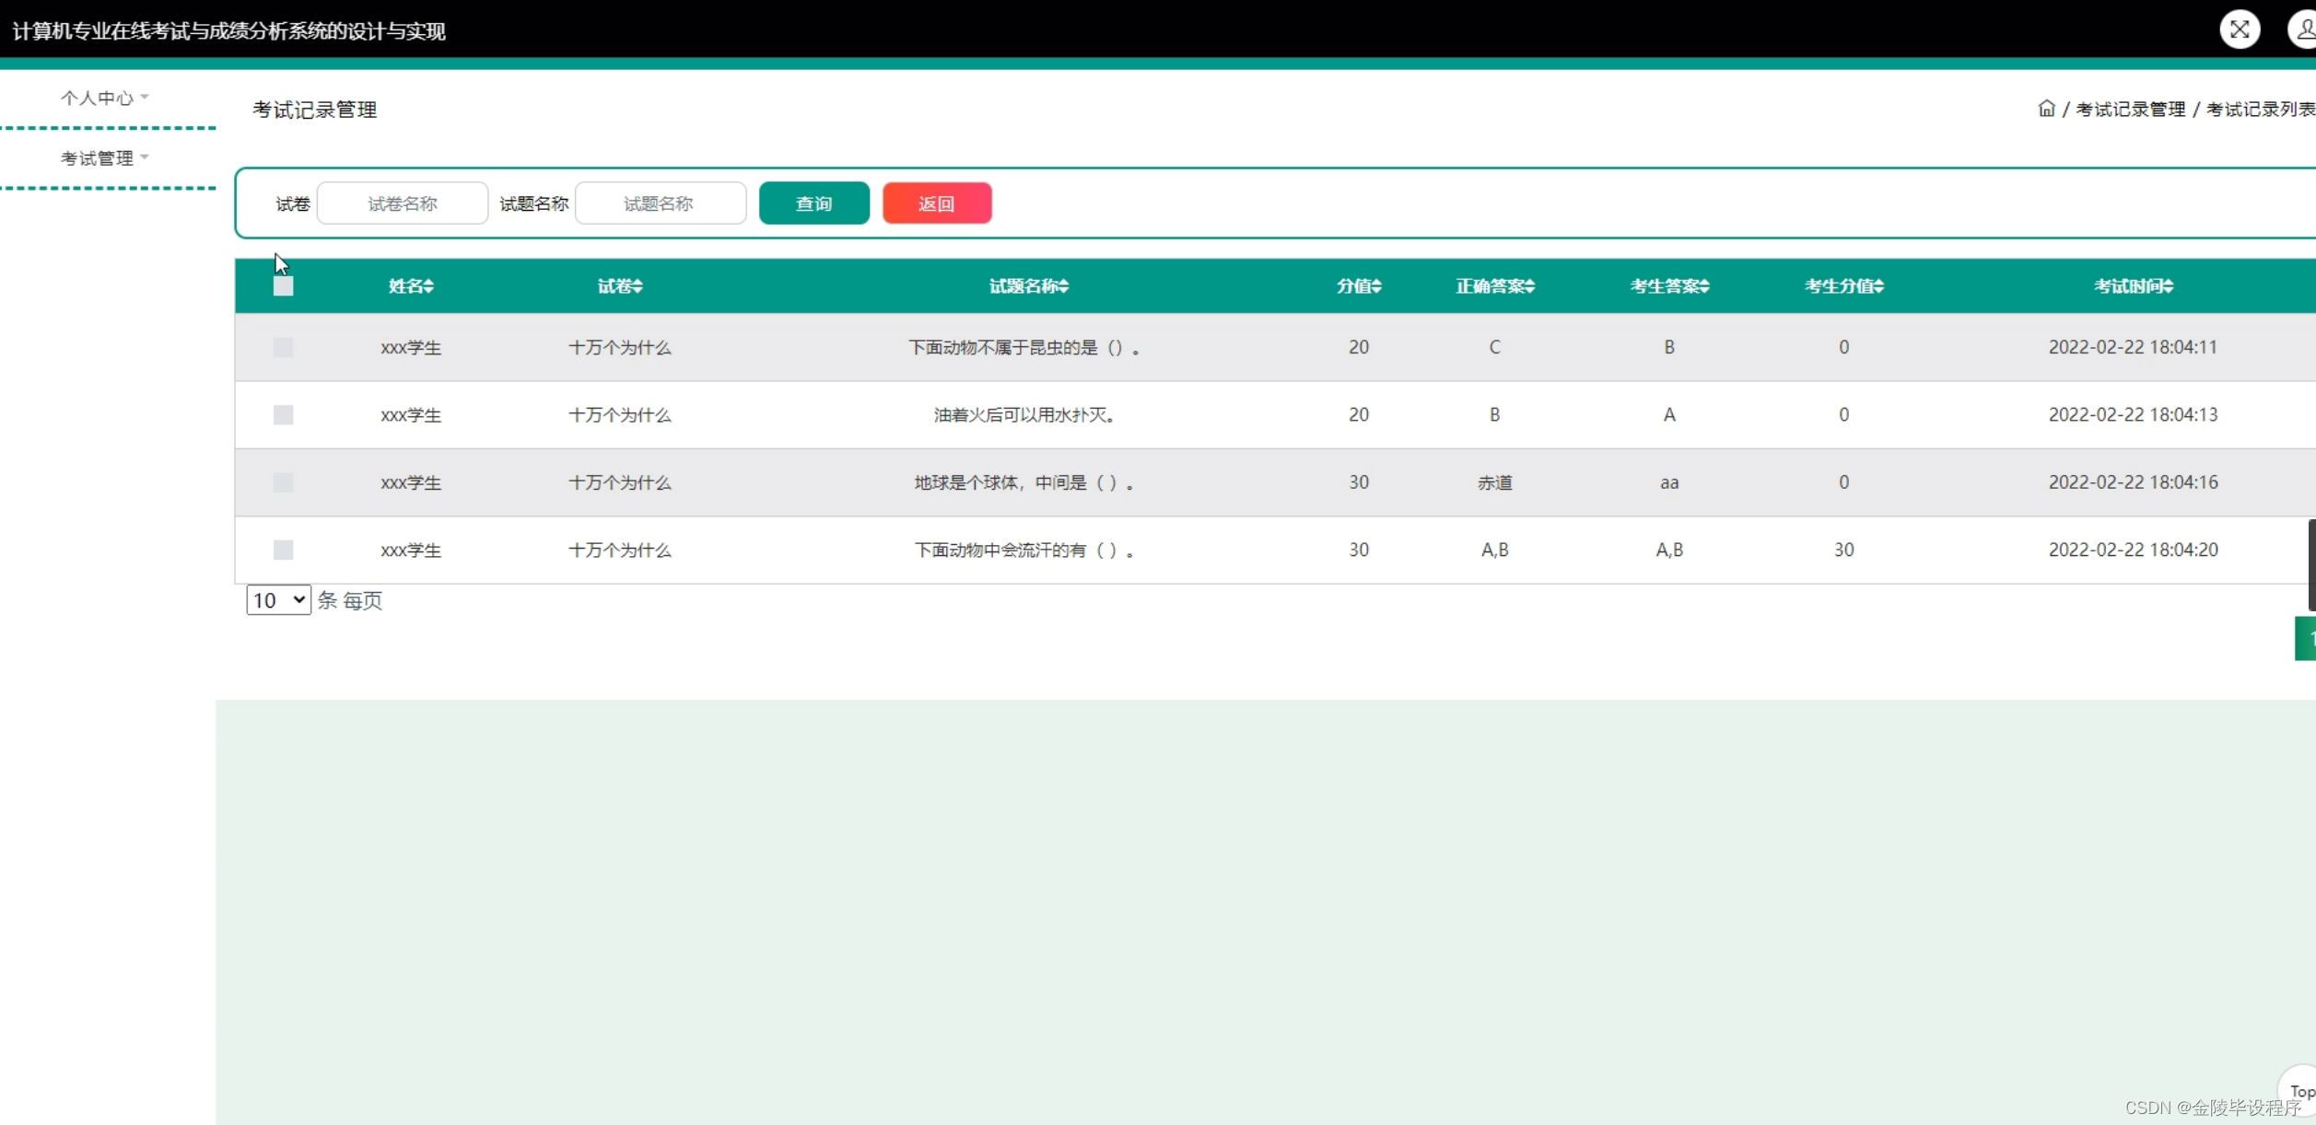Sort by 试题名称 column sort icon
The image size is (2316, 1125).
(x=1063, y=286)
